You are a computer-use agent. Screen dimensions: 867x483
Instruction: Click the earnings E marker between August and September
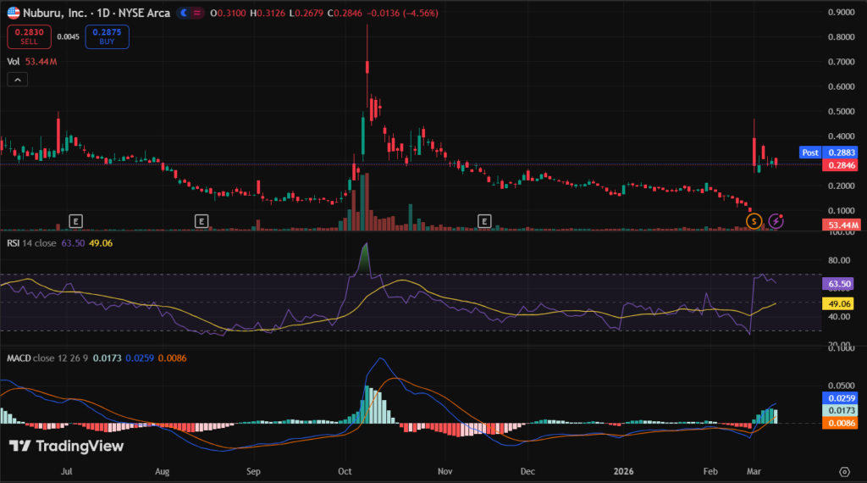click(x=202, y=221)
